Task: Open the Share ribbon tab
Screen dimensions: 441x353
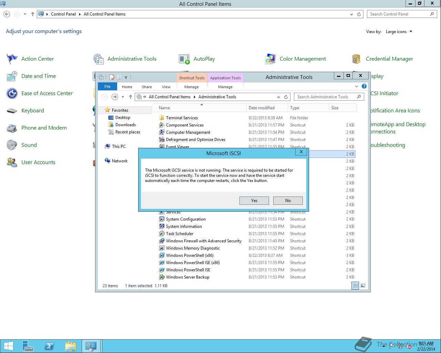Action: tap(147, 87)
